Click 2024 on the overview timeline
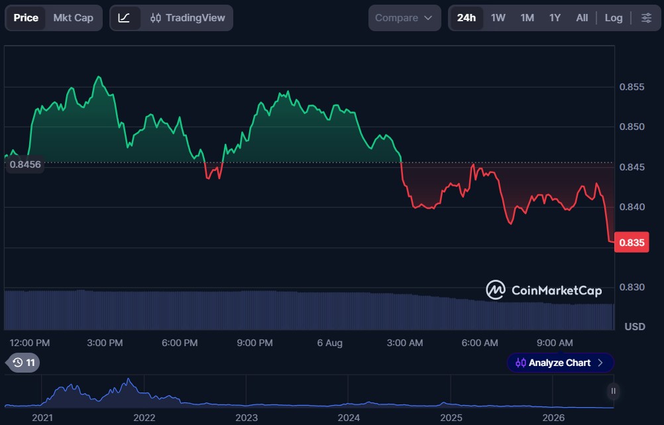The height and width of the screenshot is (425, 664). point(349,418)
